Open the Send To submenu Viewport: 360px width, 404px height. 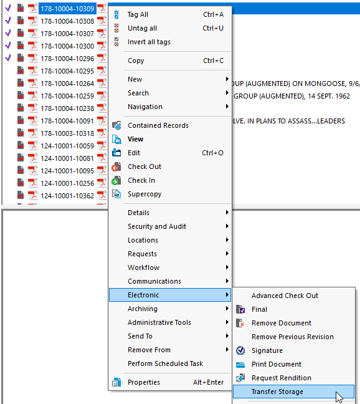pyautogui.click(x=170, y=336)
